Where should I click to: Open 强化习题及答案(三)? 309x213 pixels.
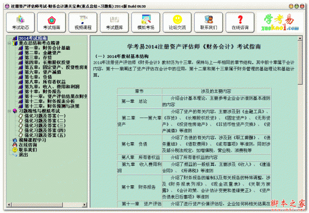pyautogui.click(x=45, y=126)
